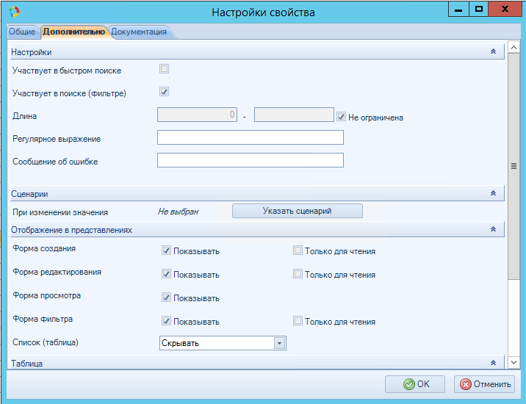Enable Участвует в быстром поиске checkbox

click(x=165, y=70)
